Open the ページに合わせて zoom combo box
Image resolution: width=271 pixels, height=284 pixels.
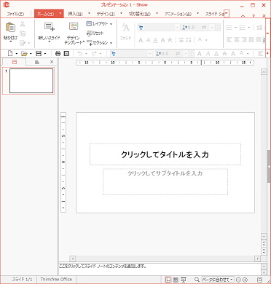point(218,280)
